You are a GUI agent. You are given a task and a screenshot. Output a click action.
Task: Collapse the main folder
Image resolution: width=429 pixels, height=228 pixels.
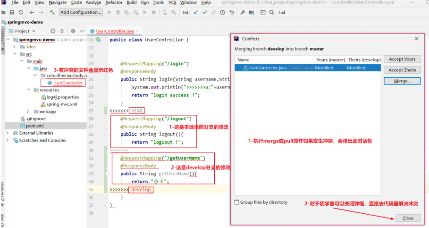point(21,61)
